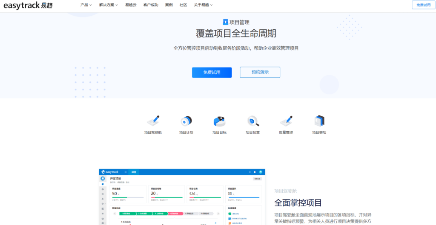Open the 客户成功 navigation item
The width and height of the screenshot is (436, 225).
point(150,5)
